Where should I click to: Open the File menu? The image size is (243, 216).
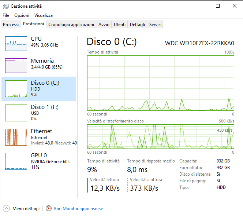pos(6,15)
